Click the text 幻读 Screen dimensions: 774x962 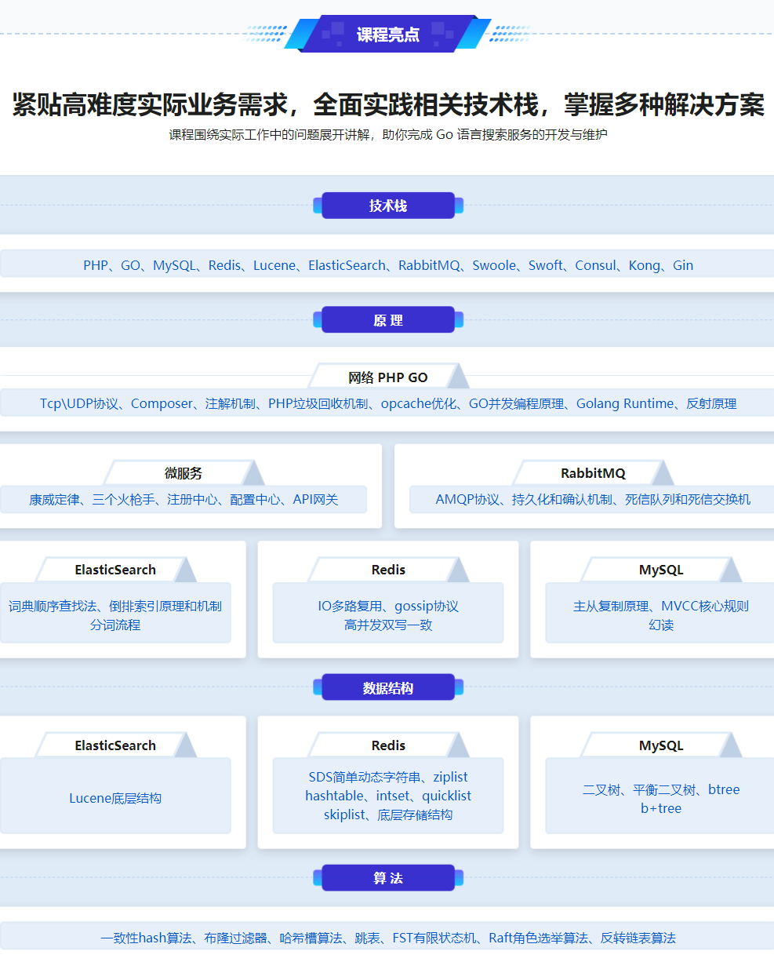[x=661, y=625]
